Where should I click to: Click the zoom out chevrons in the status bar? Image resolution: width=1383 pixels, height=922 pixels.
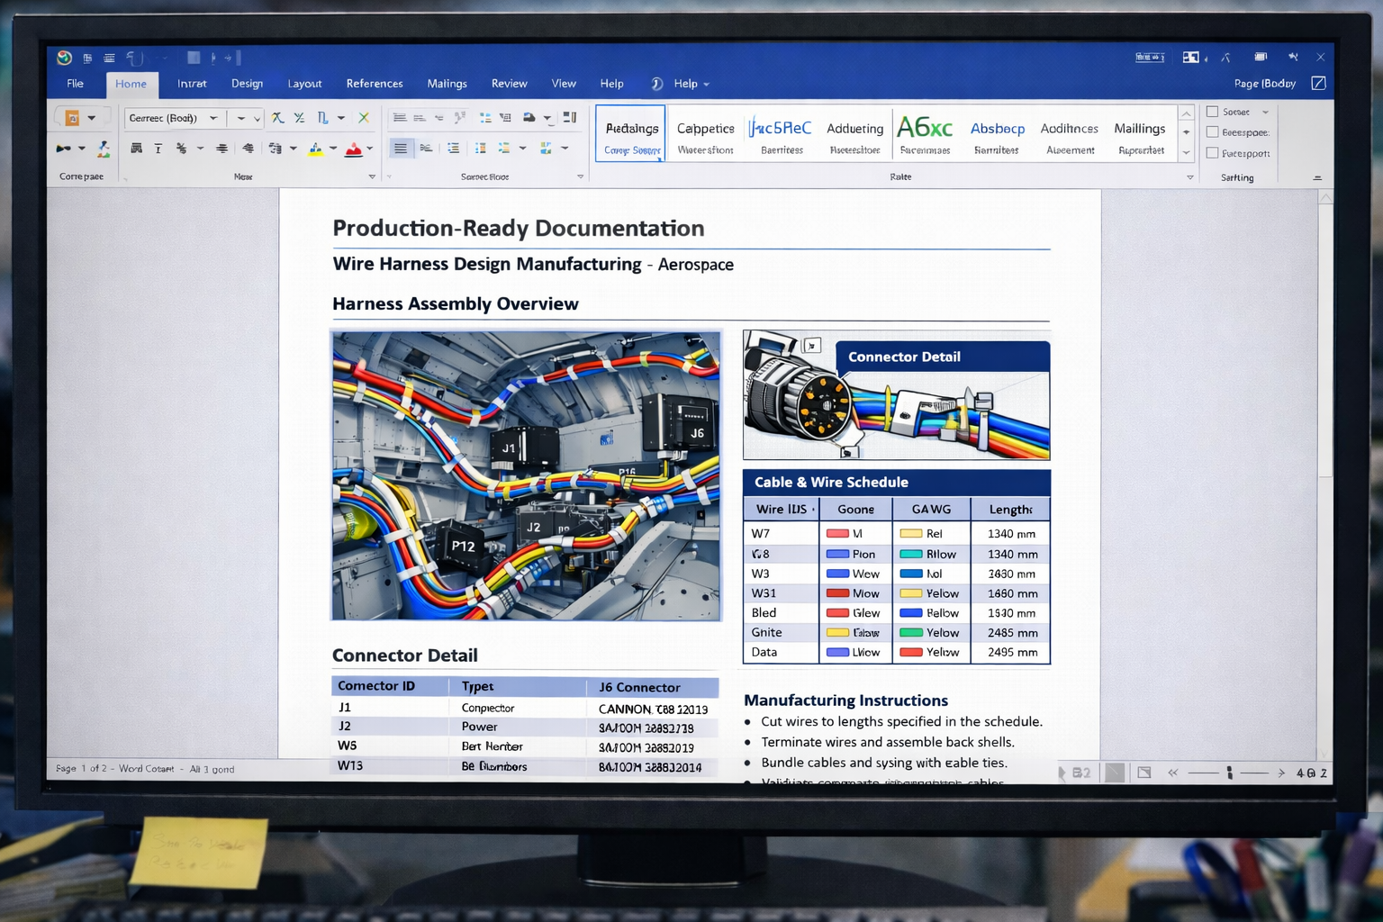(x=1172, y=773)
